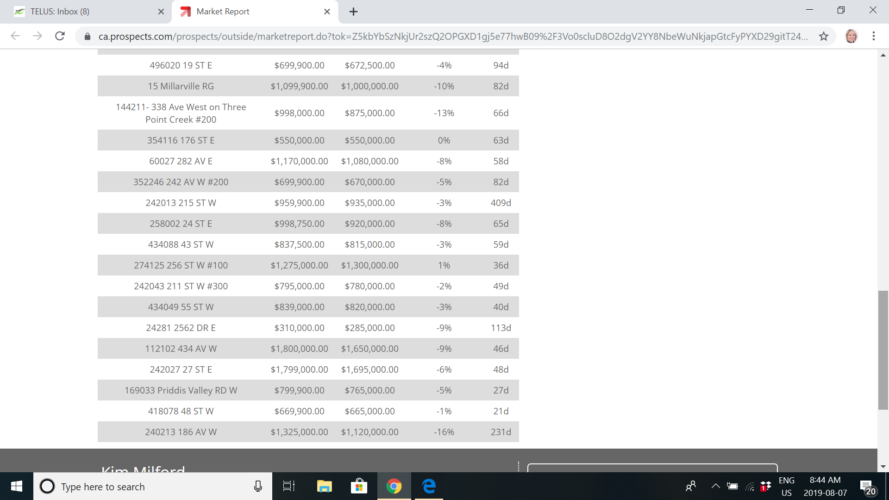889x500 pixels.
Task: Open Task View from taskbar
Action: coord(288,486)
